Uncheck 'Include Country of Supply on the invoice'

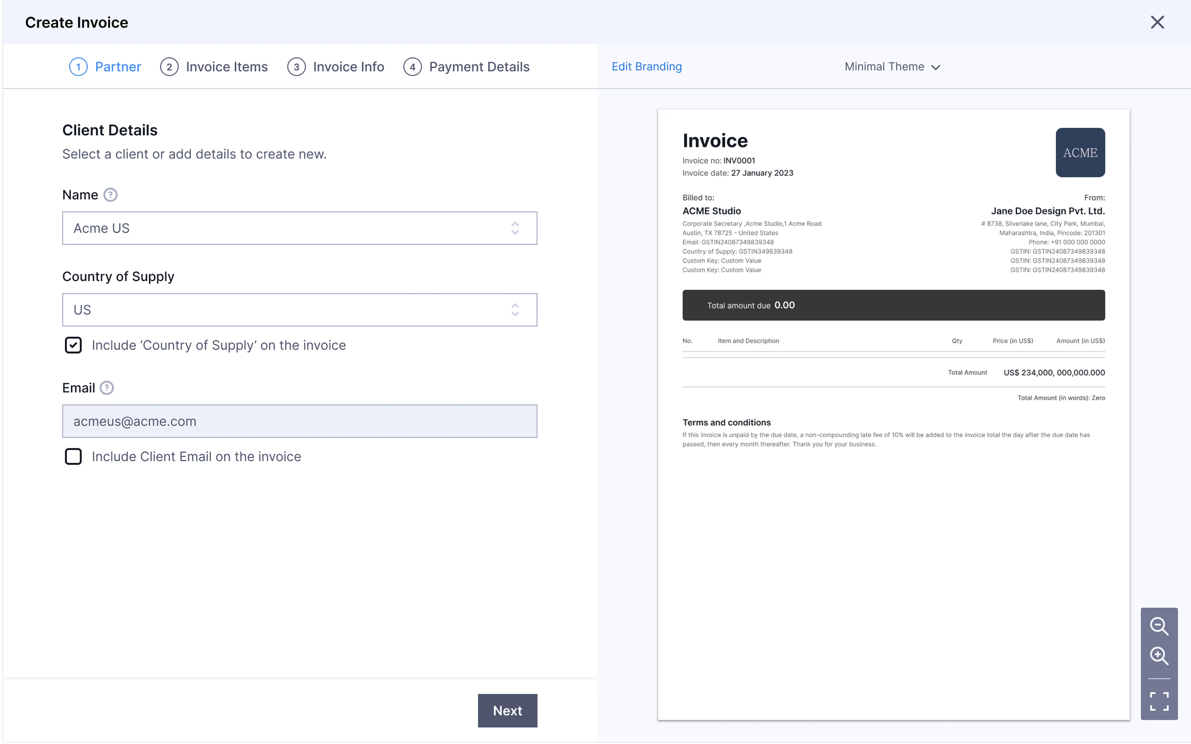coord(73,345)
